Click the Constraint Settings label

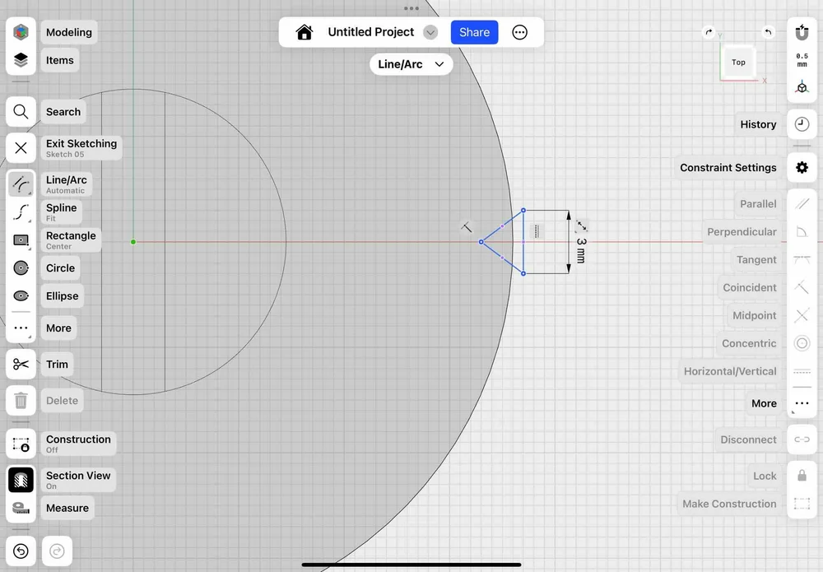point(728,168)
